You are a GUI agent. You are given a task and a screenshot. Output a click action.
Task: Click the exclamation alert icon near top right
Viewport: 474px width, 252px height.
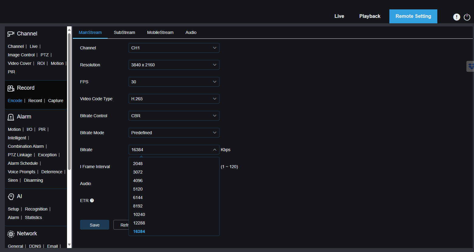coord(457,17)
